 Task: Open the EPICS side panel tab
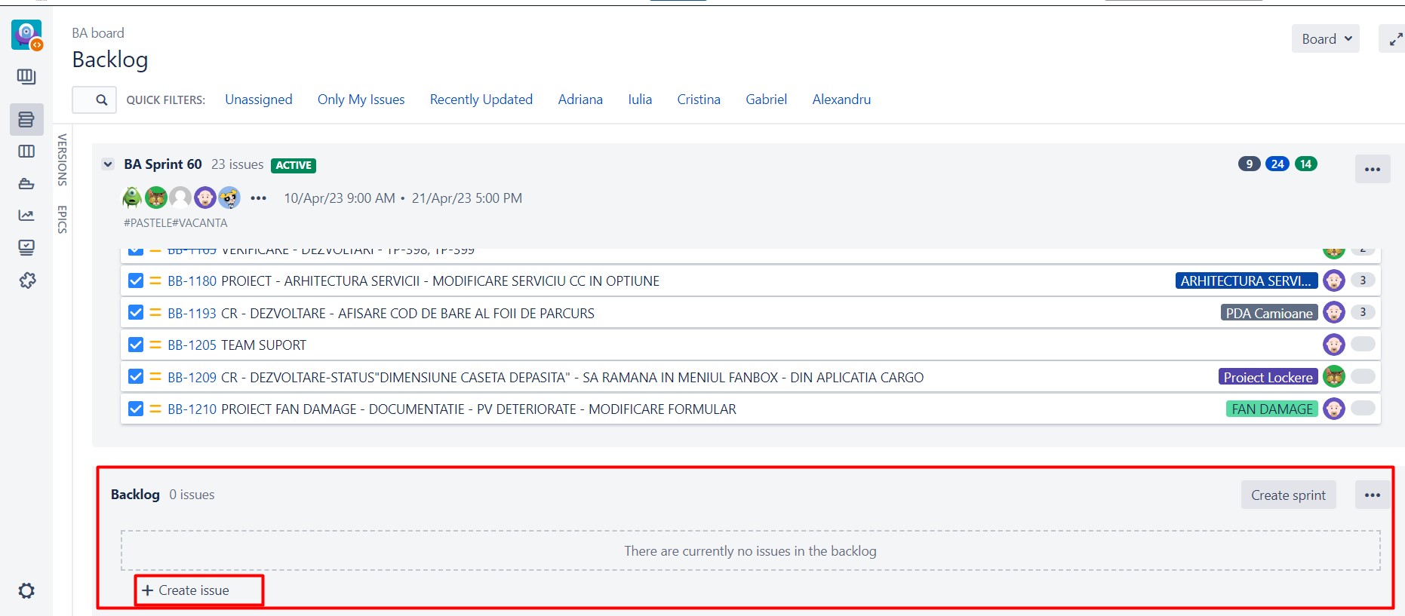coord(63,219)
